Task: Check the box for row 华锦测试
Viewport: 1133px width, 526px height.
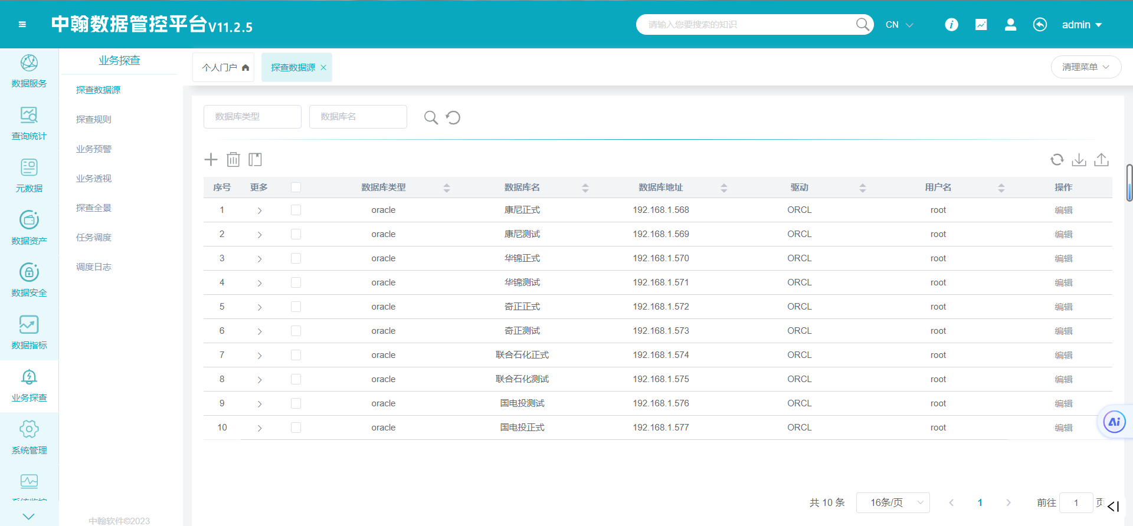Action: pyautogui.click(x=296, y=282)
